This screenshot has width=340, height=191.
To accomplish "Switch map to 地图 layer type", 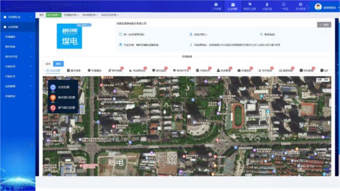I will tap(319, 80).
